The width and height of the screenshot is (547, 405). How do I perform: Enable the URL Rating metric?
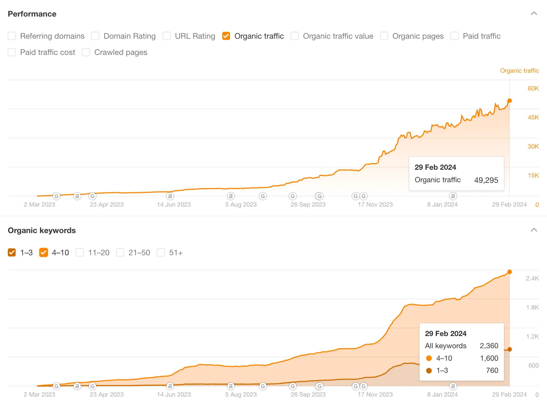[167, 36]
